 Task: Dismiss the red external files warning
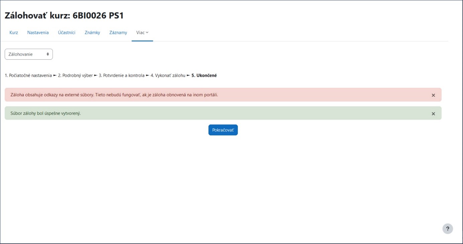coord(433,95)
